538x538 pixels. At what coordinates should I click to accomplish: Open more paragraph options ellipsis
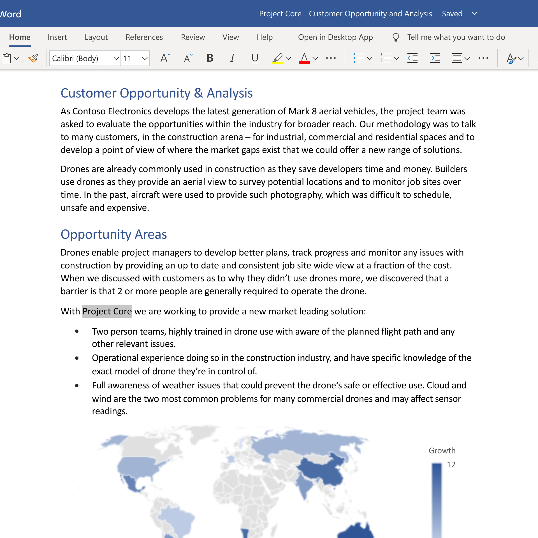click(483, 58)
